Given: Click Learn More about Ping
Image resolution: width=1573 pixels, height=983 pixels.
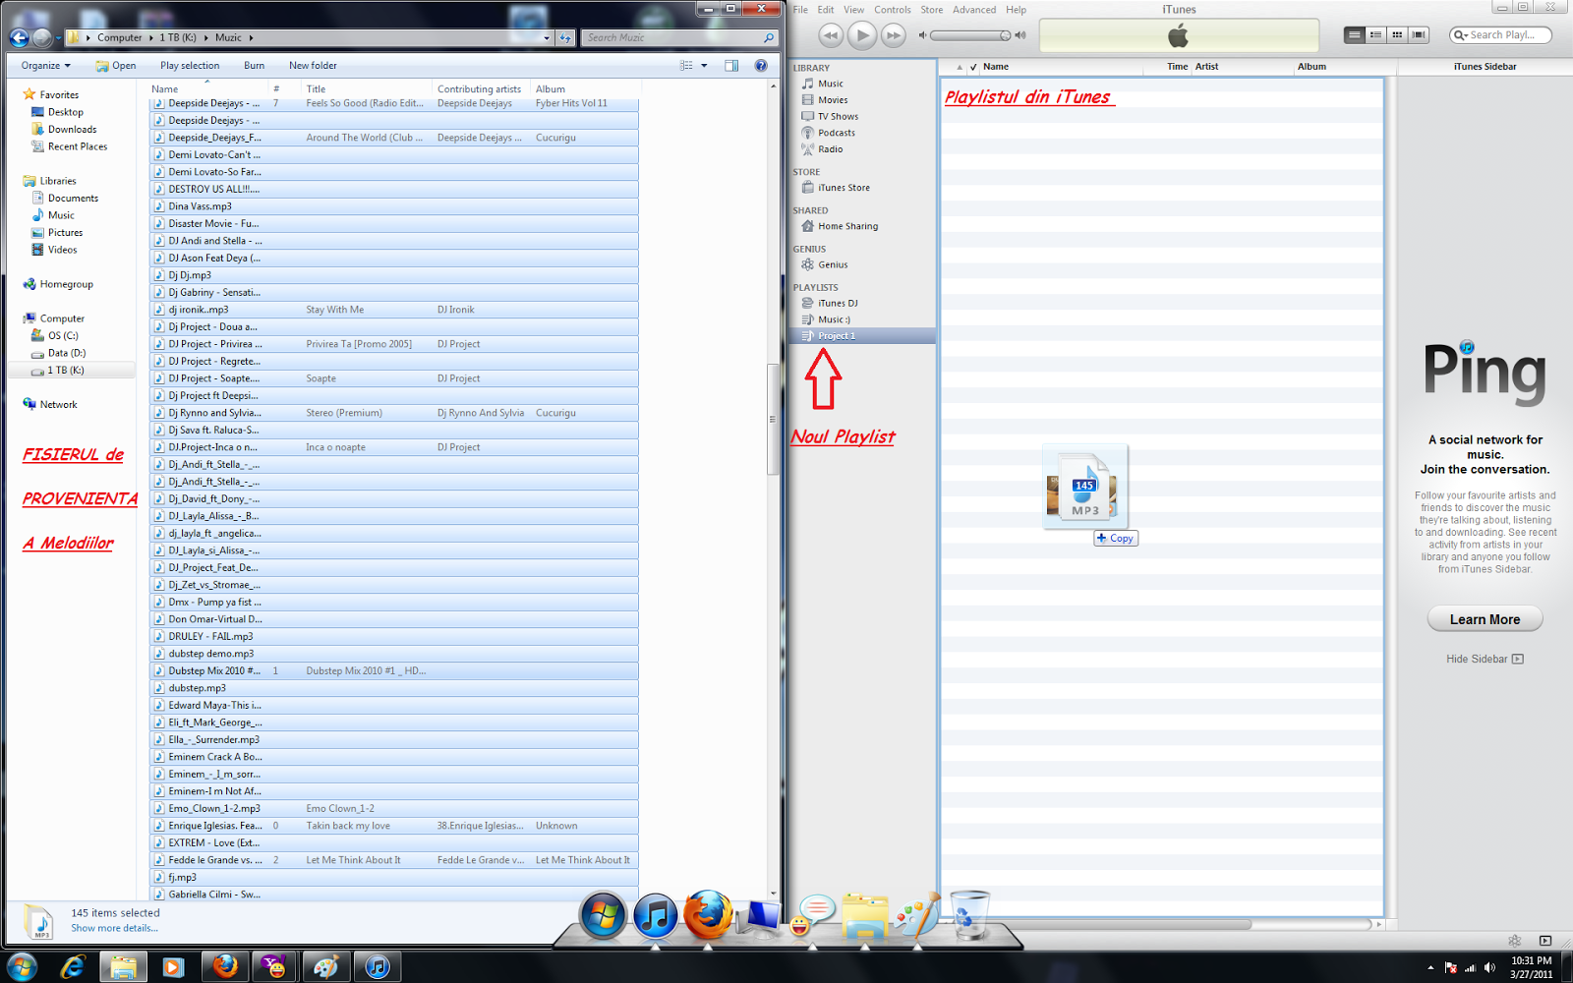Looking at the screenshot, I should tap(1485, 619).
